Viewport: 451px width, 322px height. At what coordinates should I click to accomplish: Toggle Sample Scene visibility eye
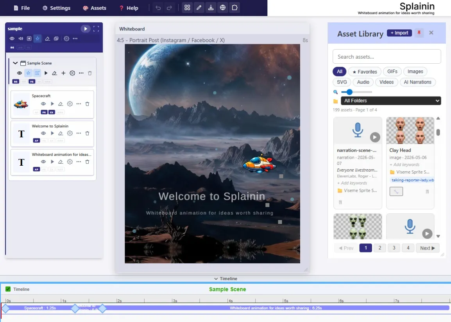click(x=19, y=73)
